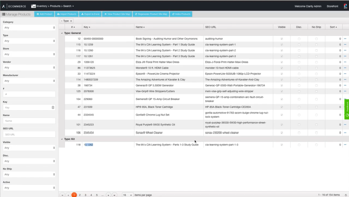Refresh the product grid
Screen dimensions: 349x197
click(346, 195)
